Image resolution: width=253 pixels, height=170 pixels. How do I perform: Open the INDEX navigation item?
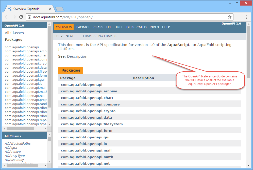tap(154, 27)
